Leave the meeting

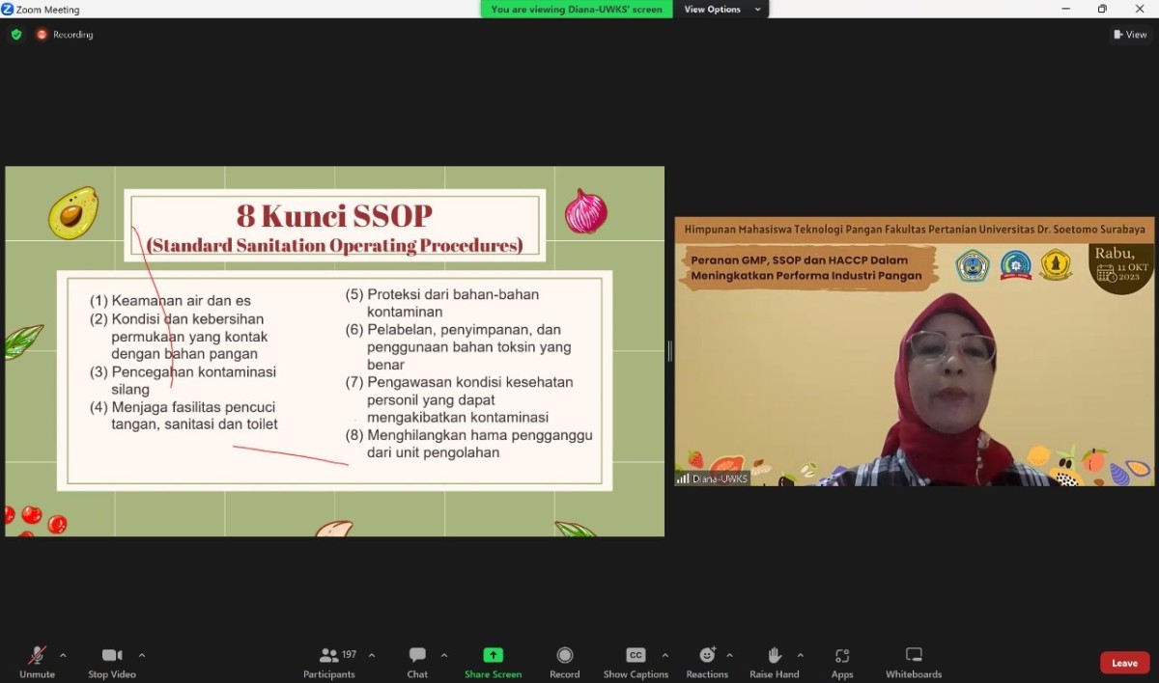coord(1124,663)
